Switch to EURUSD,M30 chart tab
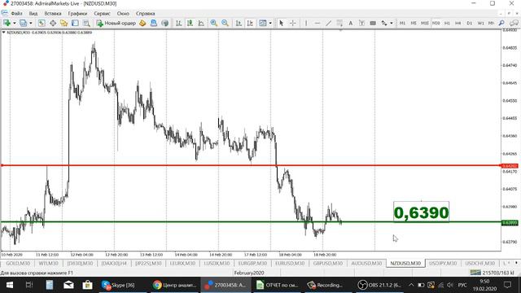This screenshot has width=521, height=293. coord(290,263)
